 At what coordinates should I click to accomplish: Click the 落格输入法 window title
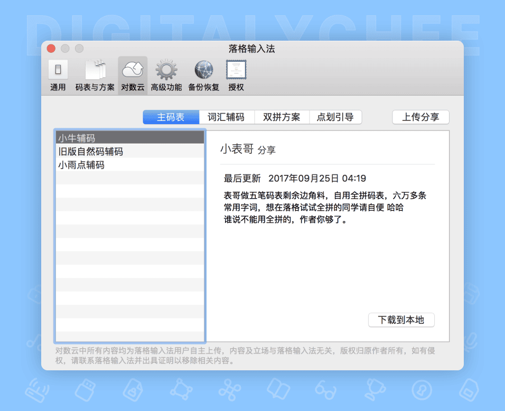(x=252, y=49)
